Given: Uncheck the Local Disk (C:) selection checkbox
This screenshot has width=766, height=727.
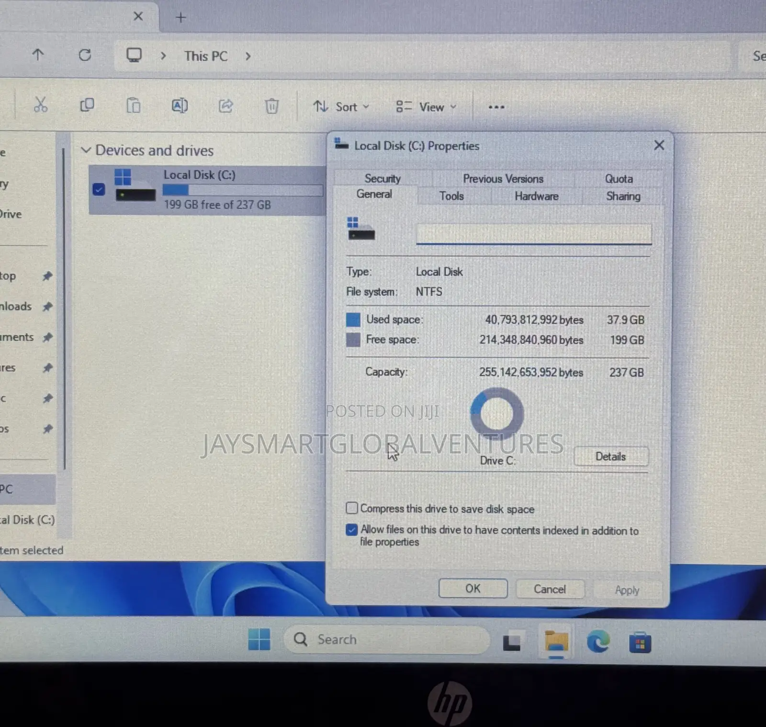Looking at the screenshot, I should 99,190.
